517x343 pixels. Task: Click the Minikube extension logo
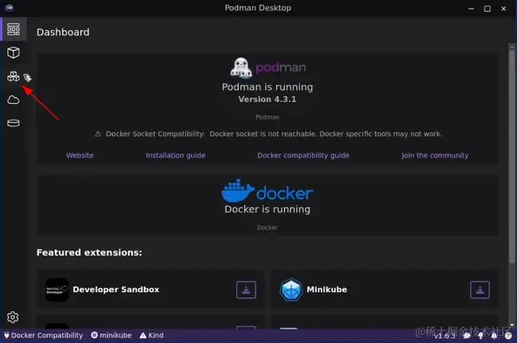[x=291, y=290]
